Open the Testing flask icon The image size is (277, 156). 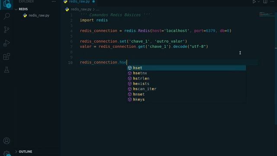pyautogui.click(x=7, y=70)
